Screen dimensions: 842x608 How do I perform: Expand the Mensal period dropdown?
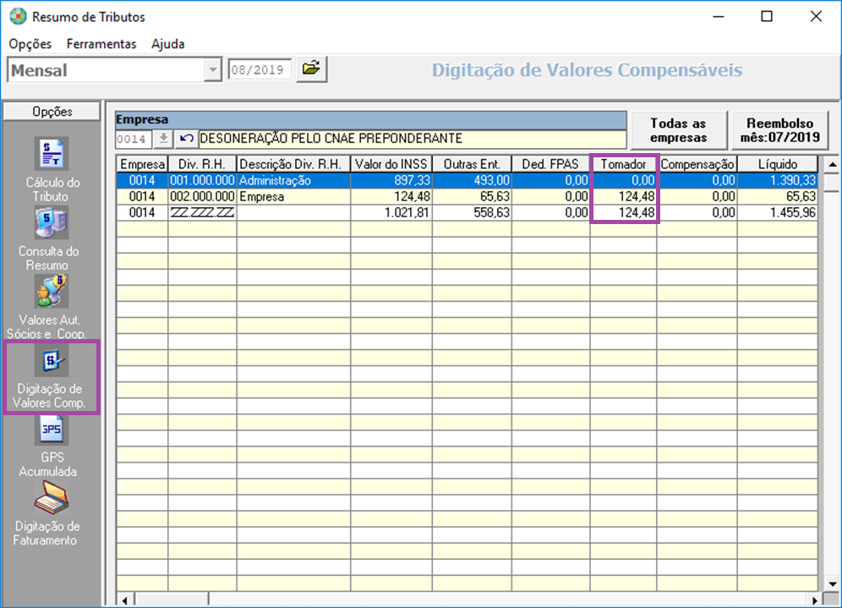click(x=213, y=70)
